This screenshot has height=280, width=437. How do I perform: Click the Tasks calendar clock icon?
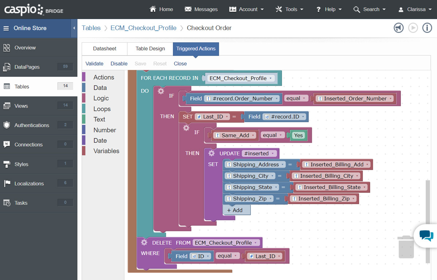(7, 203)
